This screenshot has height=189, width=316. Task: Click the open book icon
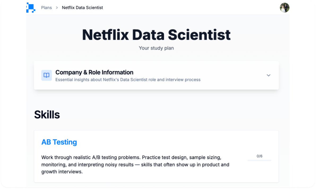pyautogui.click(x=46, y=75)
